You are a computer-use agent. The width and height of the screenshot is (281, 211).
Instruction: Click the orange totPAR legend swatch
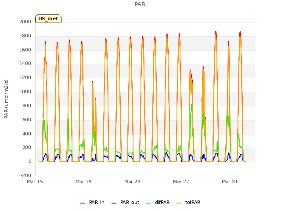point(179,203)
